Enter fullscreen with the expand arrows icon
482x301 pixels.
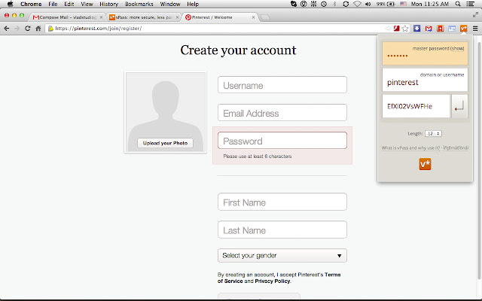point(475,14)
